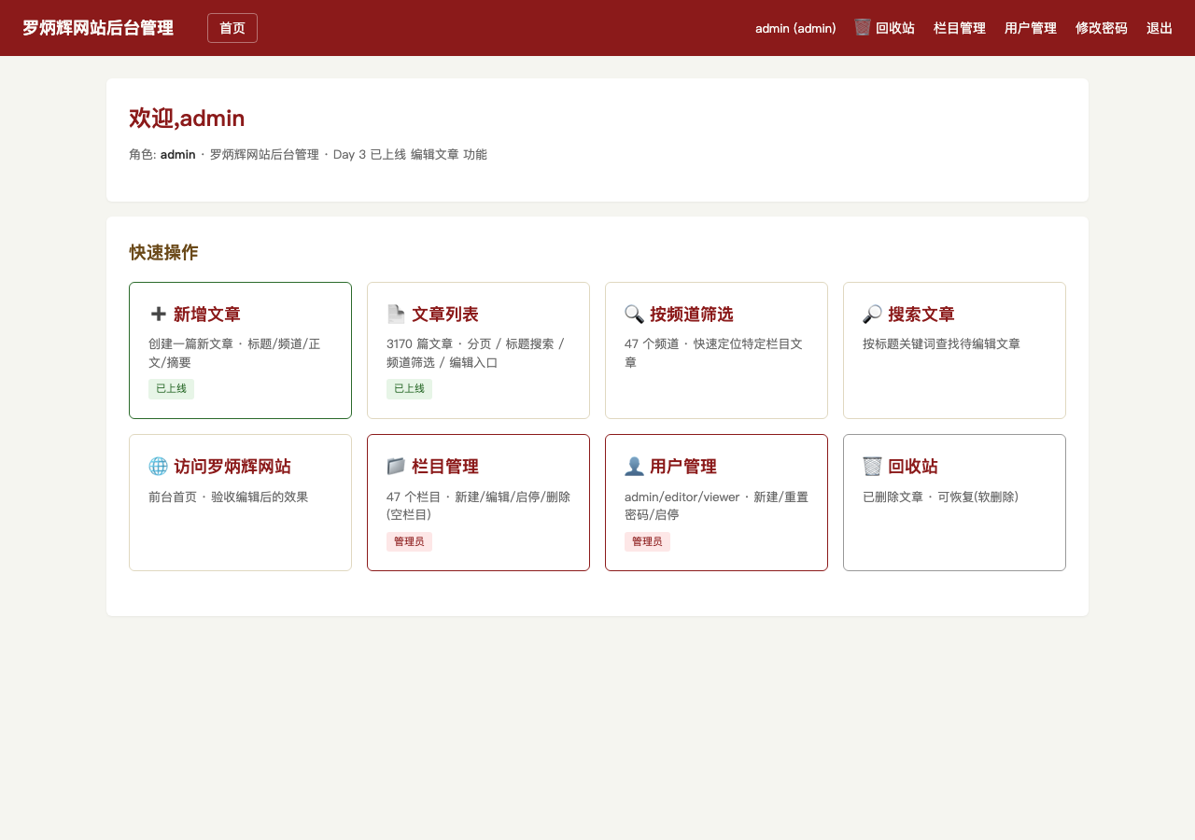1195x840 pixels.
Task: Click the document icon on 文章列表 card
Action: [396, 315]
